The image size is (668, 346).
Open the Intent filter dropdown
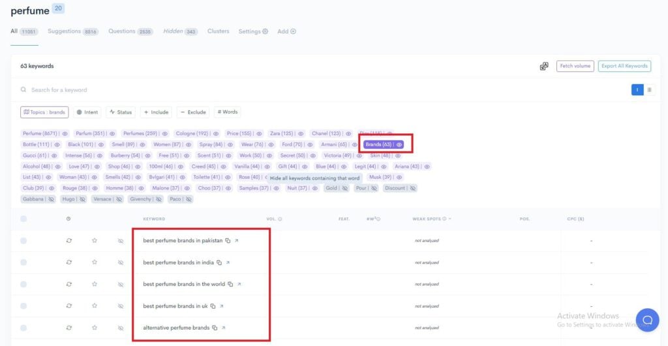pyautogui.click(x=87, y=112)
